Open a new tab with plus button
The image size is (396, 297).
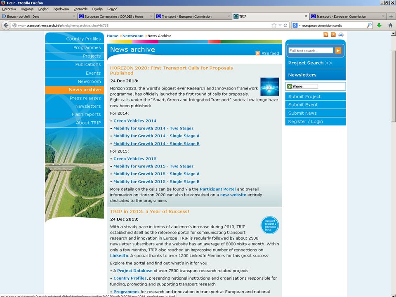(x=391, y=16)
